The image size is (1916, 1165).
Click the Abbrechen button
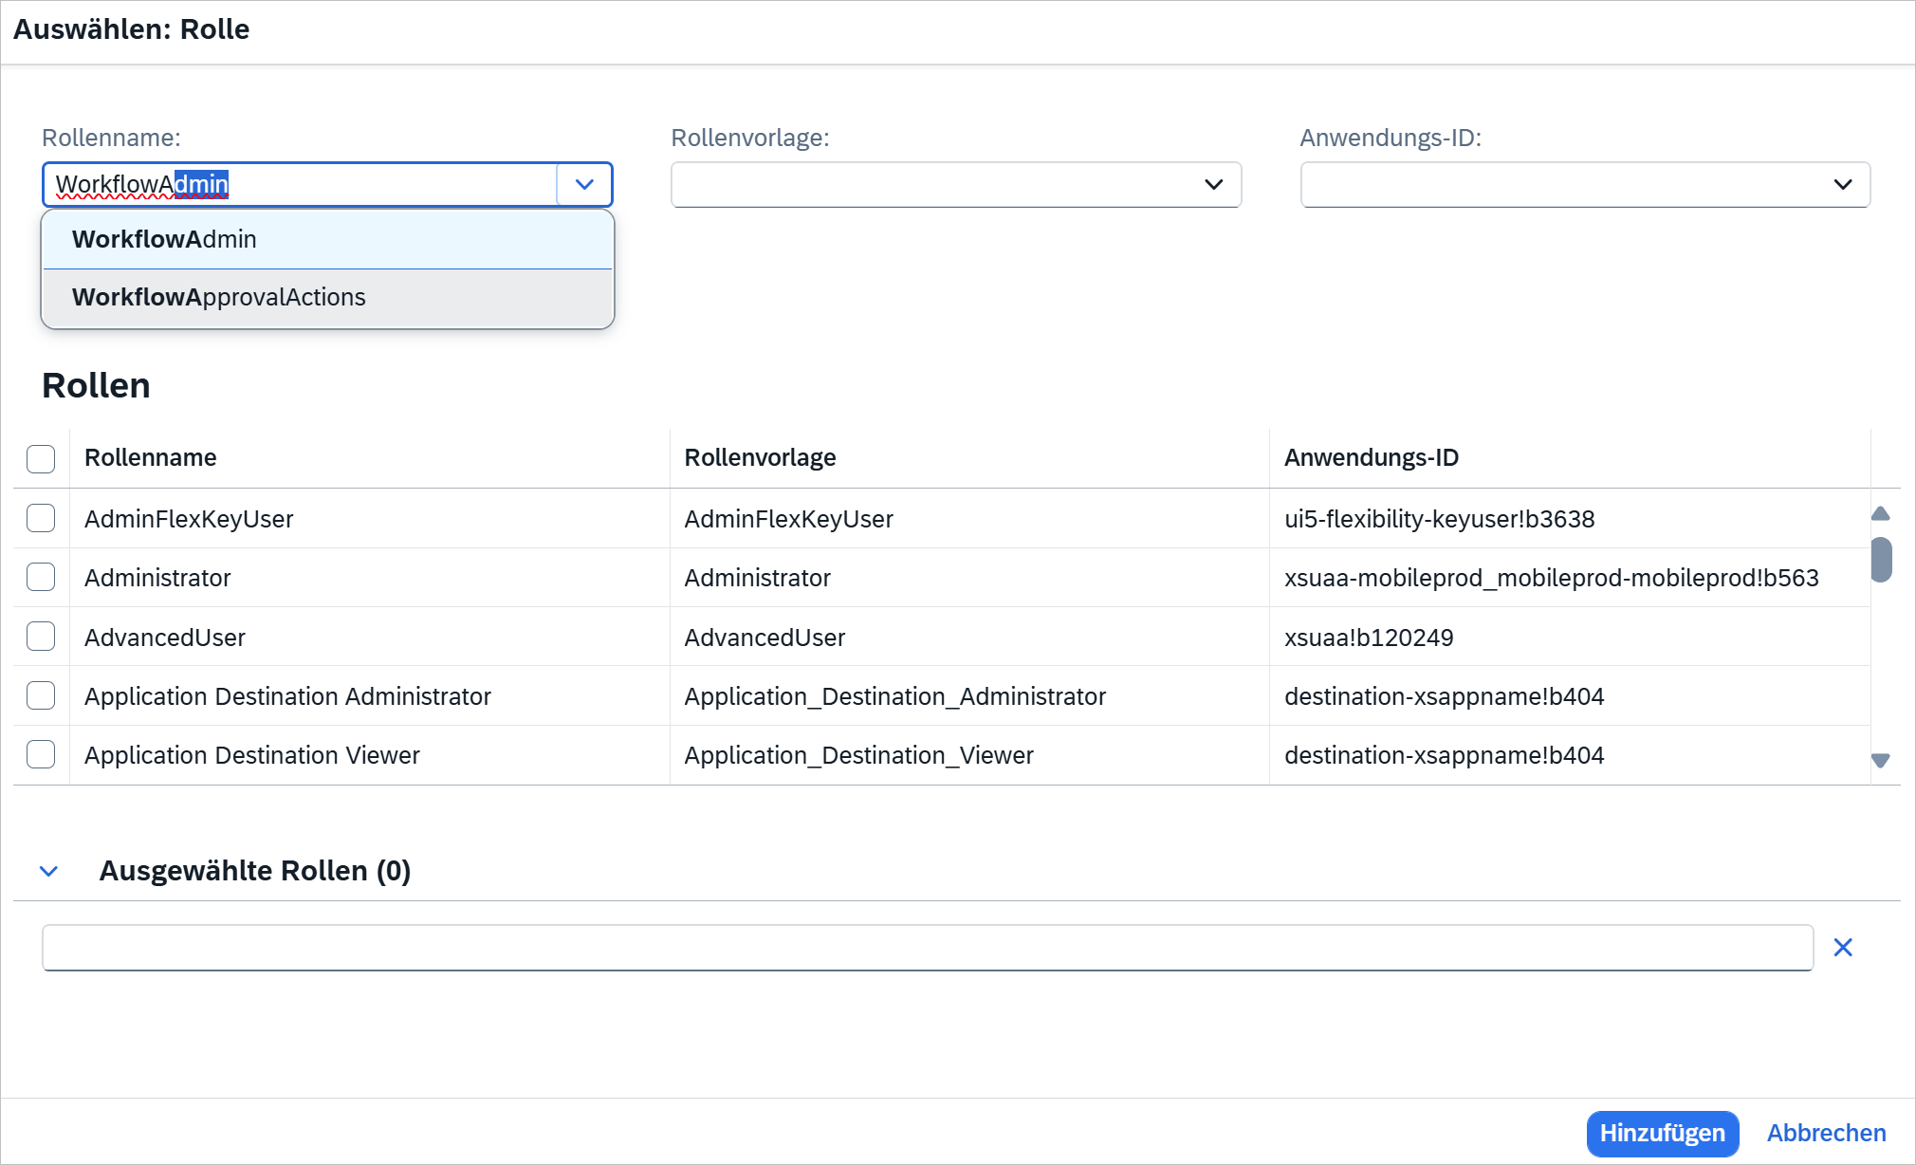(1826, 1133)
